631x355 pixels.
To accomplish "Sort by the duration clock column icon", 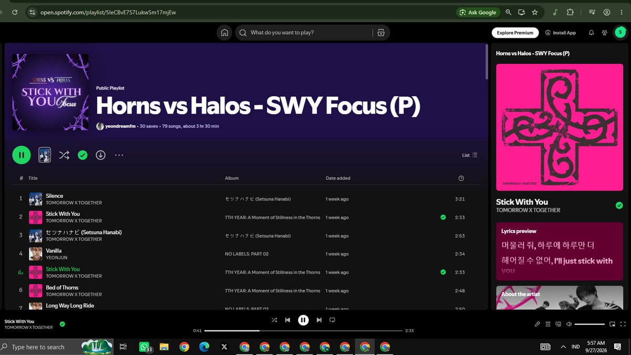I will [461, 178].
